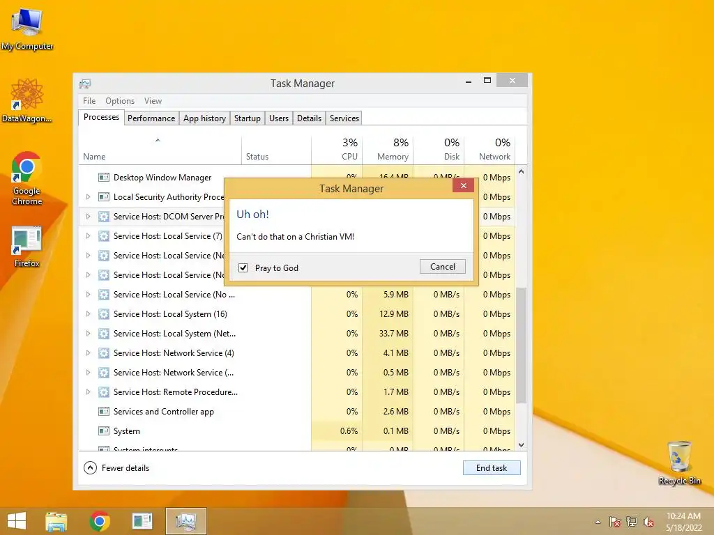Screen dimensions: 714x535
Task: Sort by the Memory column header
Action: (388, 150)
